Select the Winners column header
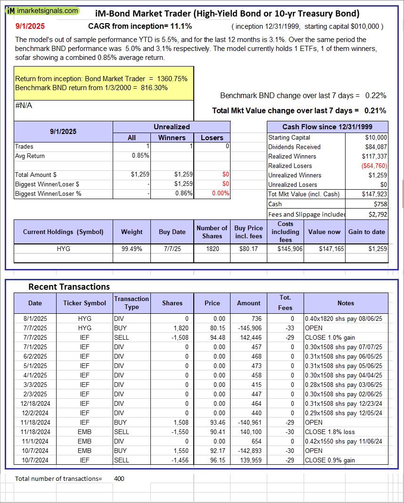Viewport: 404px width, 503px height. tap(172, 137)
